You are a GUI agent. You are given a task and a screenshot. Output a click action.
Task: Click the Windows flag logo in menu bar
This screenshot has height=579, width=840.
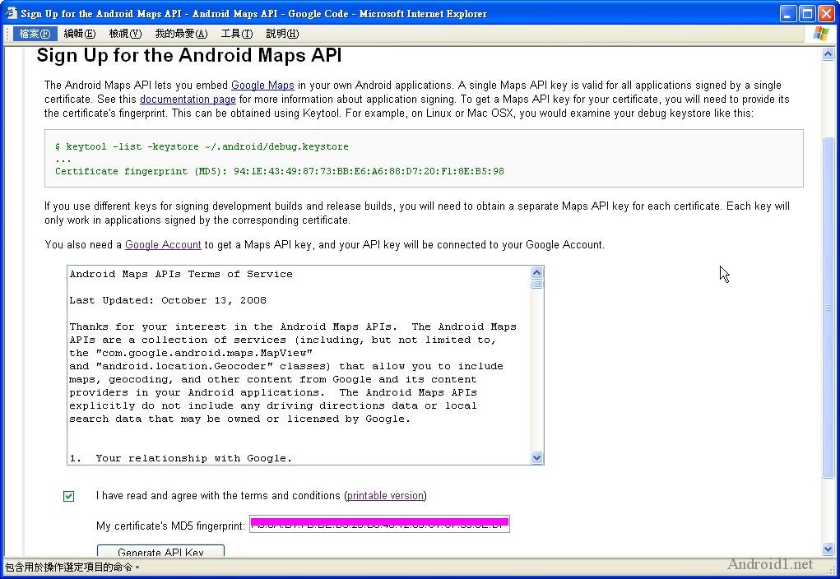click(x=820, y=34)
